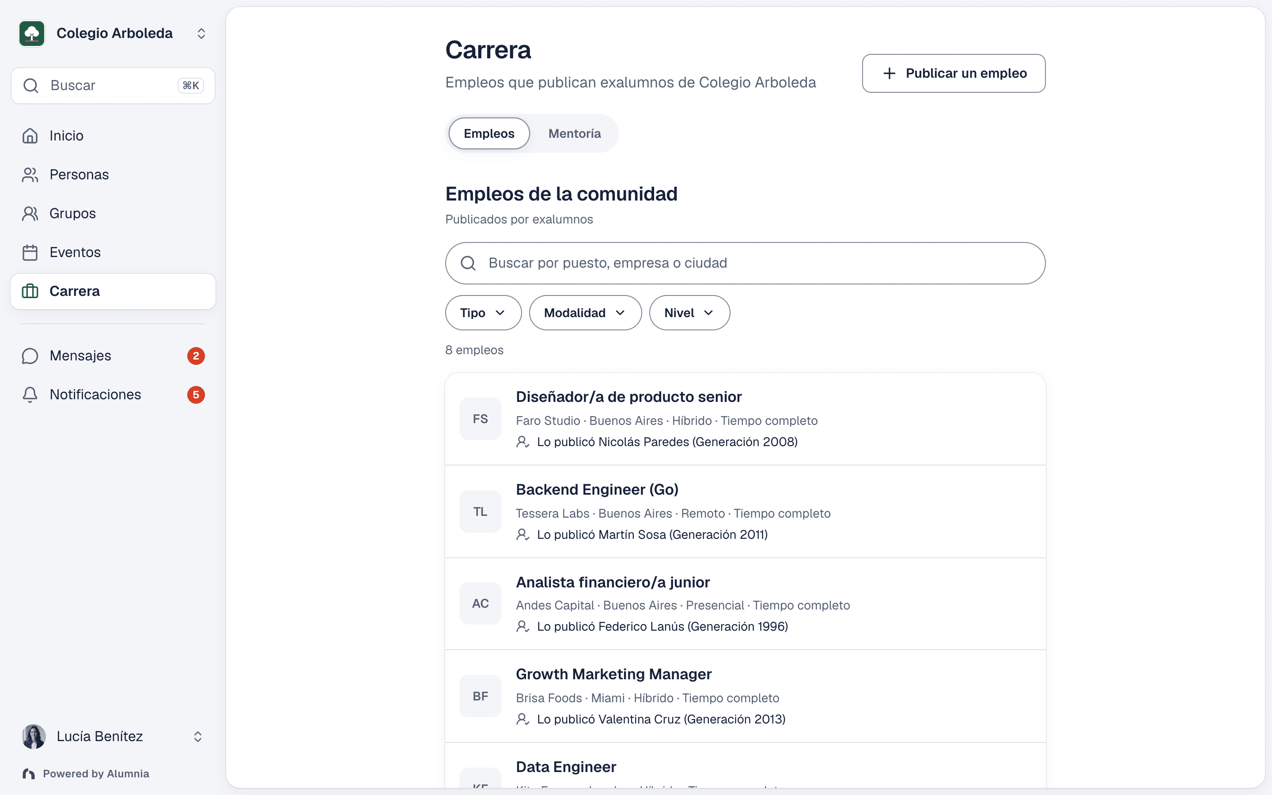Viewport: 1272px width, 795px height.
Task: Click the BF company logo tile
Action: (481, 696)
